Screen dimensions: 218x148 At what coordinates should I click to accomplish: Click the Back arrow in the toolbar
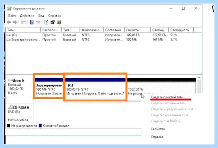pos(9,22)
